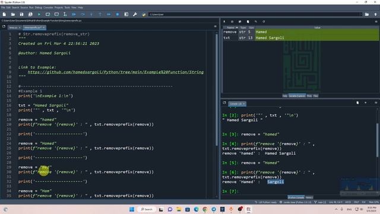380x214 pixels.
Task: Save the current file
Action: tap(21, 14)
